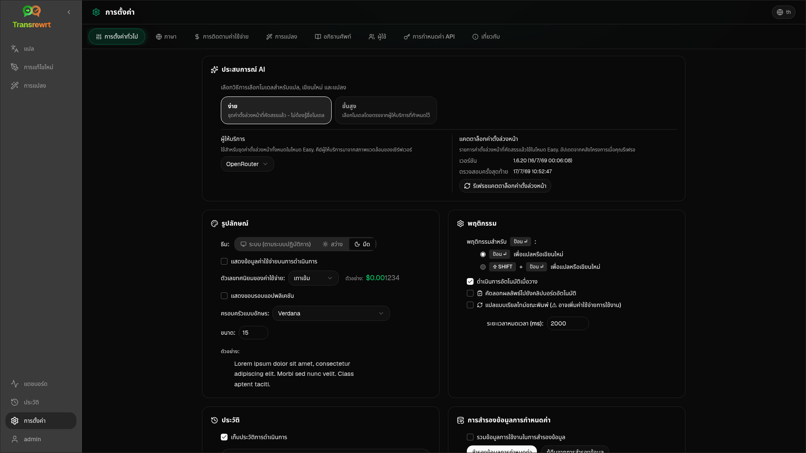Open OpenRouter provider dropdown
The image size is (806, 453).
click(247, 164)
